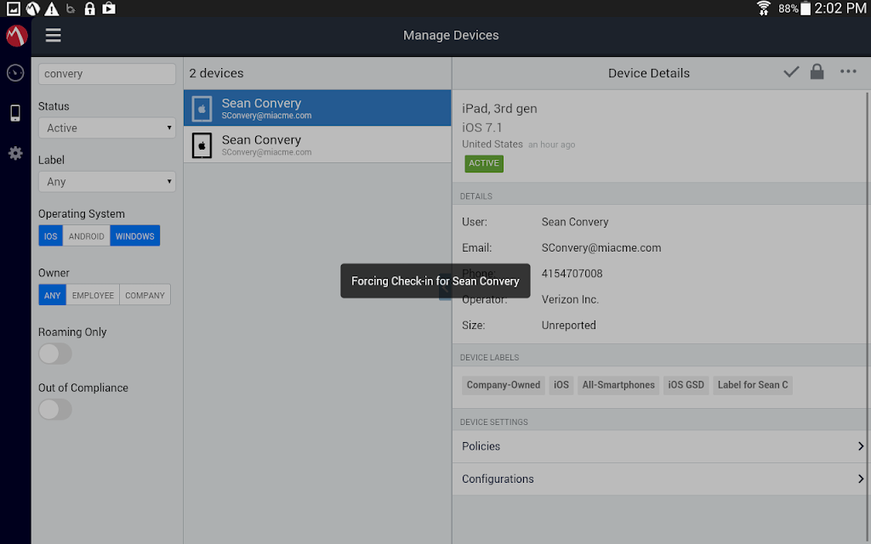Viewport: 871px width, 544px height.
Task: Open the Label dropdown showing Any
Action: click(x=107, y=182)
